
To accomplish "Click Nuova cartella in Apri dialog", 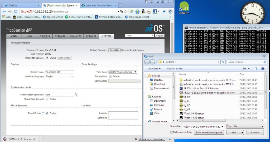I will tap(174, 69).
